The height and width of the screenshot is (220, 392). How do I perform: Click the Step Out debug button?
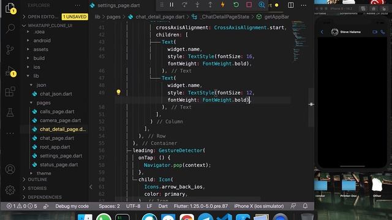210,5
